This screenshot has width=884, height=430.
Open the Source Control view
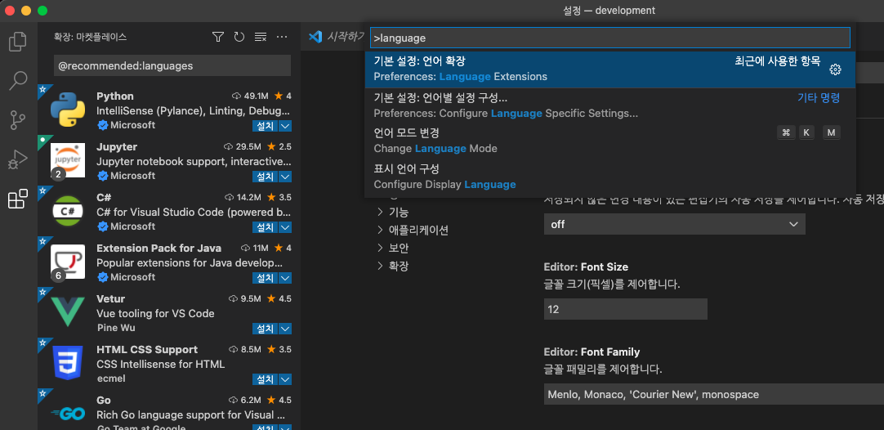coord(18,120)
